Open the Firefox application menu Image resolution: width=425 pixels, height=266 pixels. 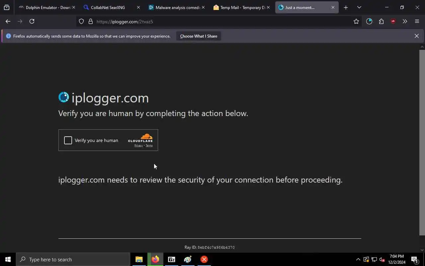click(x=417, y=21)
